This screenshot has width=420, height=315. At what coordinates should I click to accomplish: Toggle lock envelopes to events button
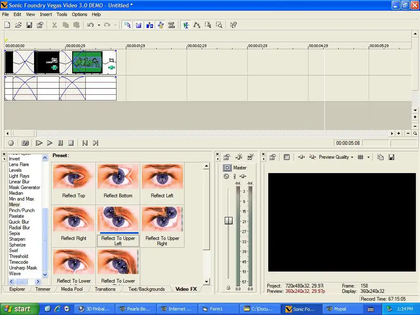[160, 25]
